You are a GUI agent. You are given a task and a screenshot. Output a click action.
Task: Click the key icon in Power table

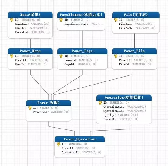tap(30, 108)
